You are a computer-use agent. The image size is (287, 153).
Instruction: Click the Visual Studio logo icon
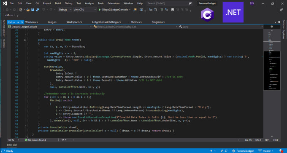pos(5,3)
